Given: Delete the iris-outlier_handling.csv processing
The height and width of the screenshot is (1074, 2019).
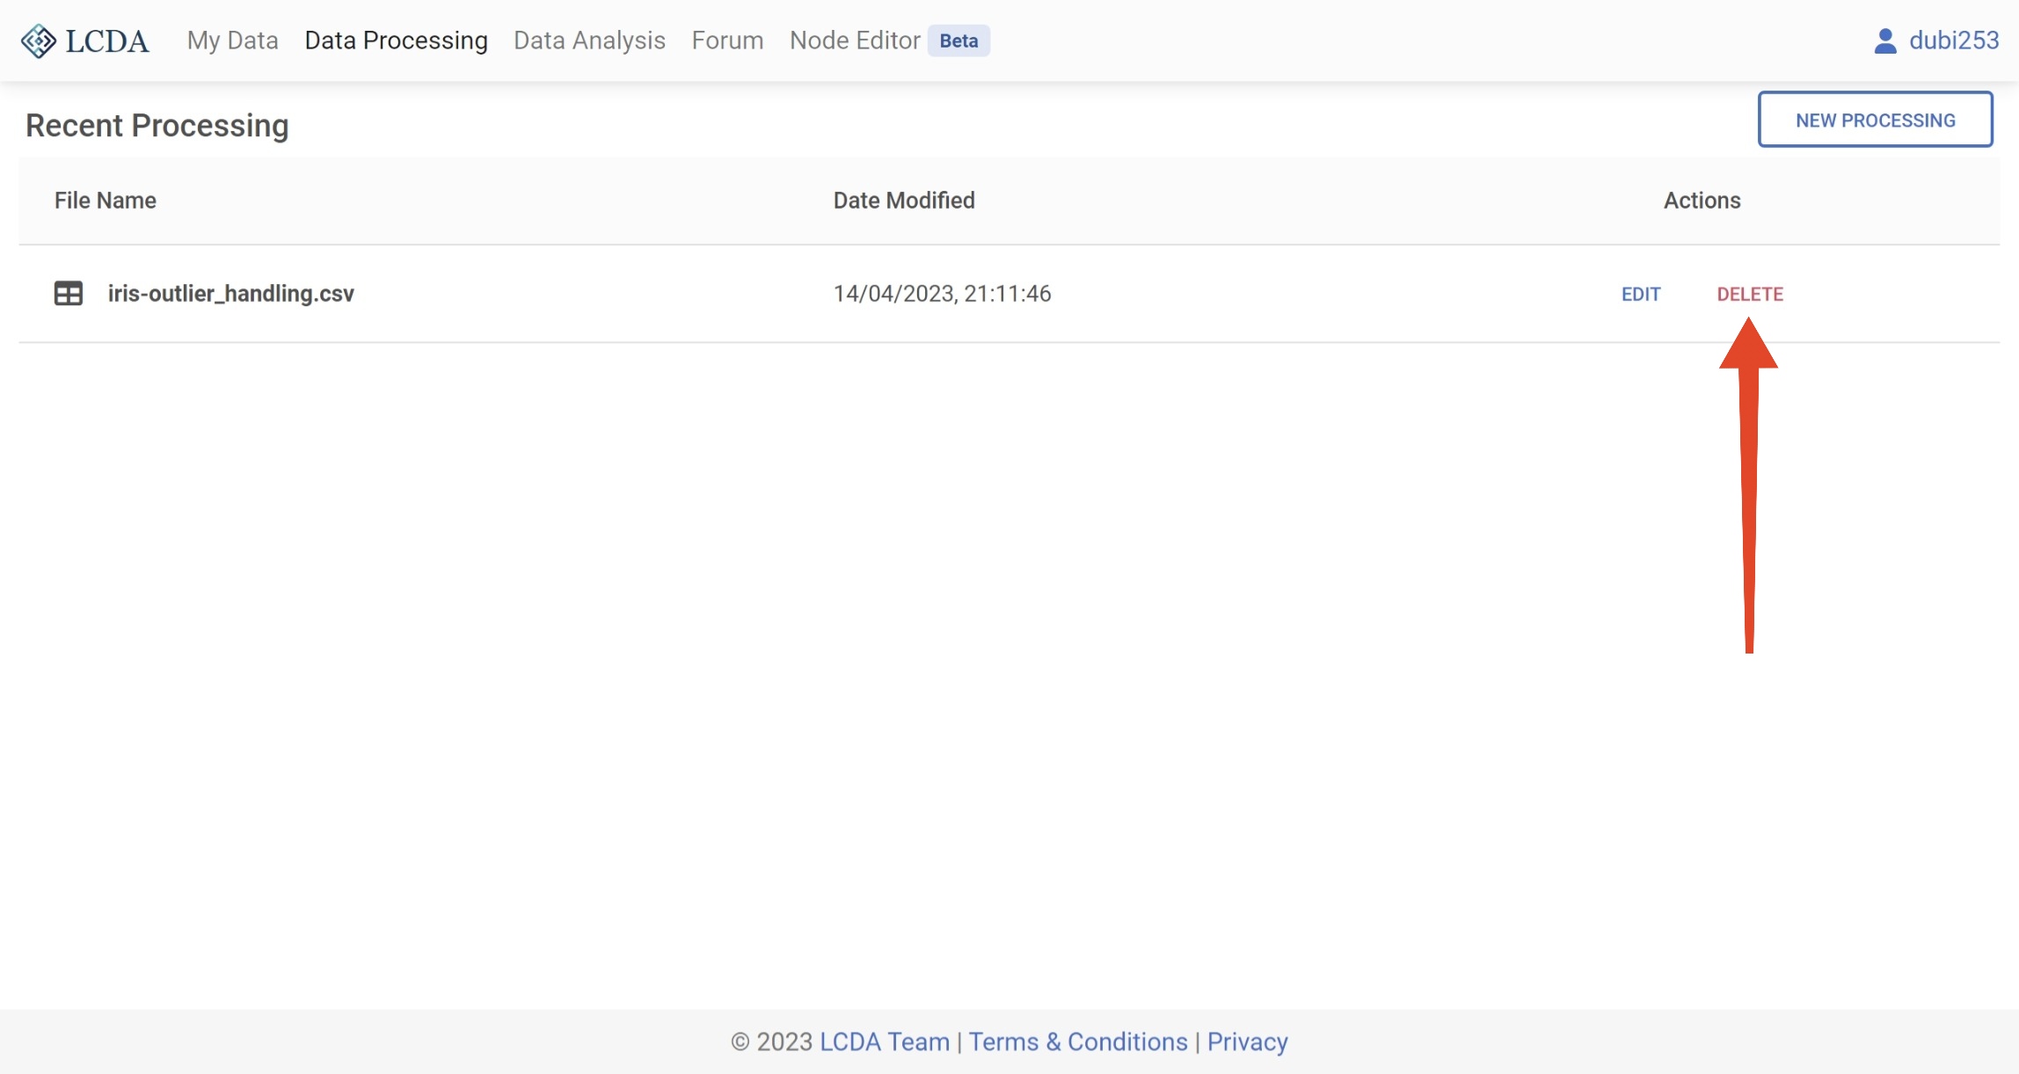Looking at the screenshot, I should click(1749, 294).
